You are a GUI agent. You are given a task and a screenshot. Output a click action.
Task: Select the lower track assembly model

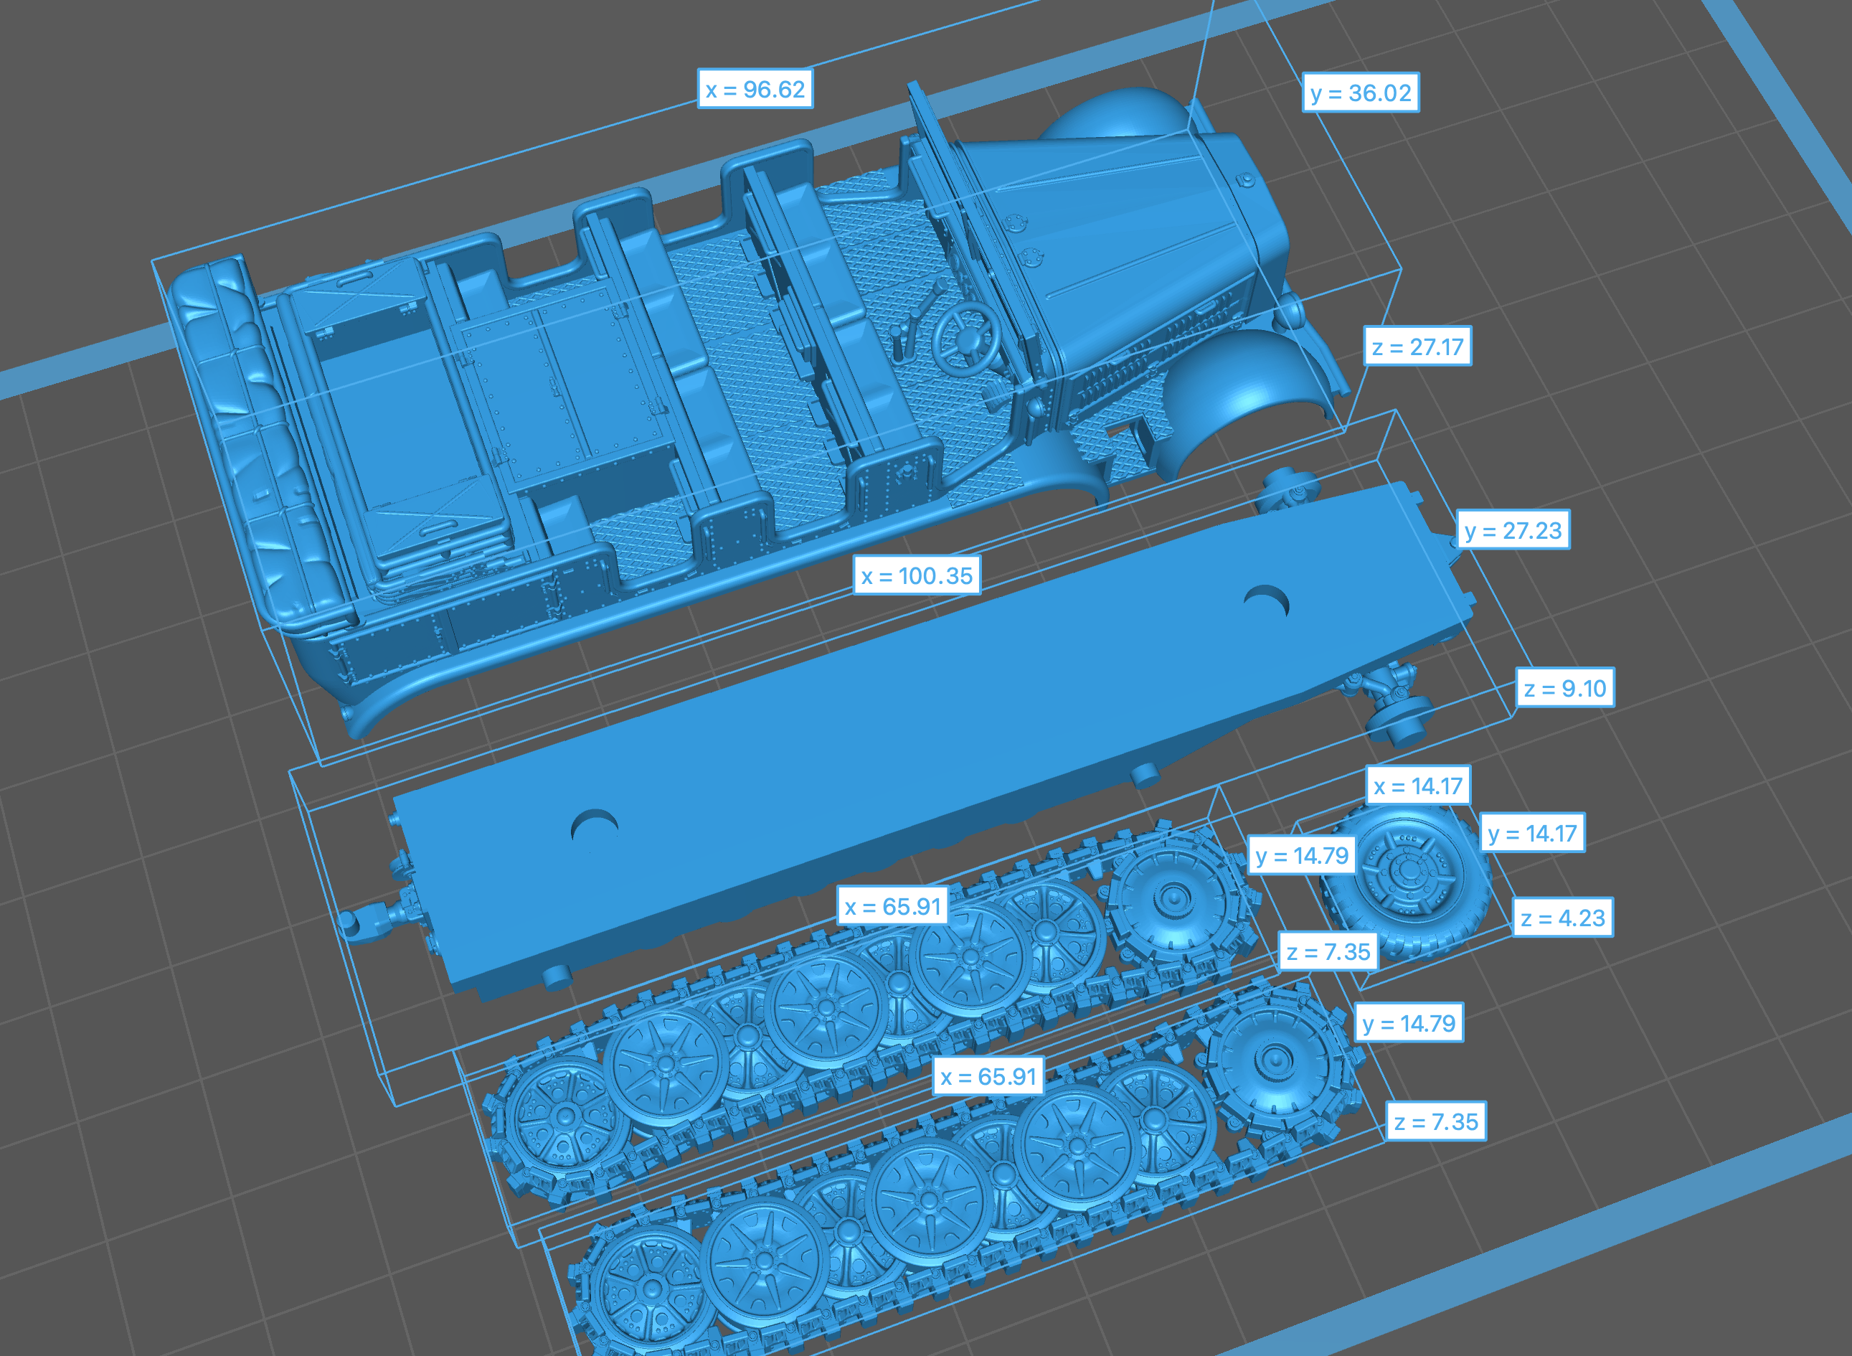pyautogui.click(x=927, y=1198)
